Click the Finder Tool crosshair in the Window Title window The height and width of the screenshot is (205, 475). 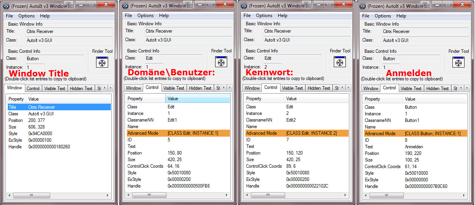[x=102, y=62]
